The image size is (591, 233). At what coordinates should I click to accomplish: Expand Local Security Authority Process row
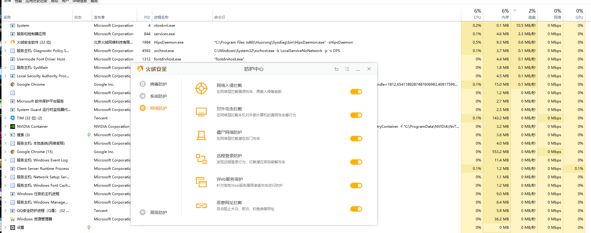[x=5, y=76]
